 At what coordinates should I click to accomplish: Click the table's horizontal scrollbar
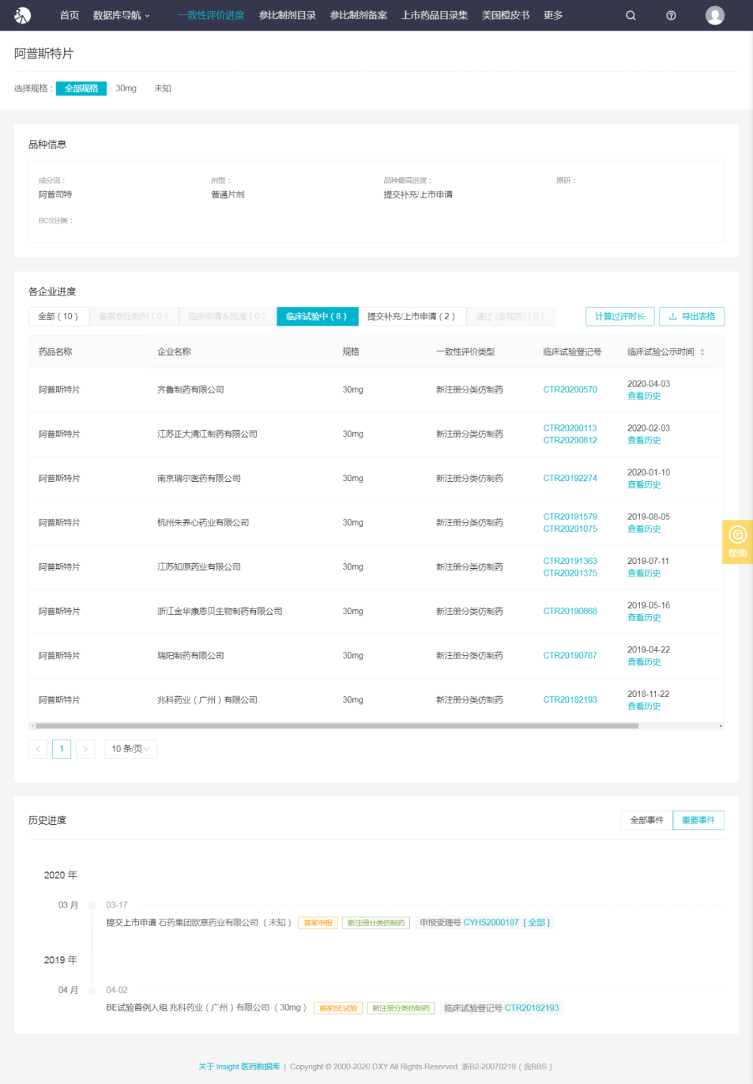pyautogui.click(x=337, y=726)
